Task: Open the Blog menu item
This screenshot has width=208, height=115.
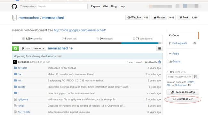Action: (x=114, y=6)
